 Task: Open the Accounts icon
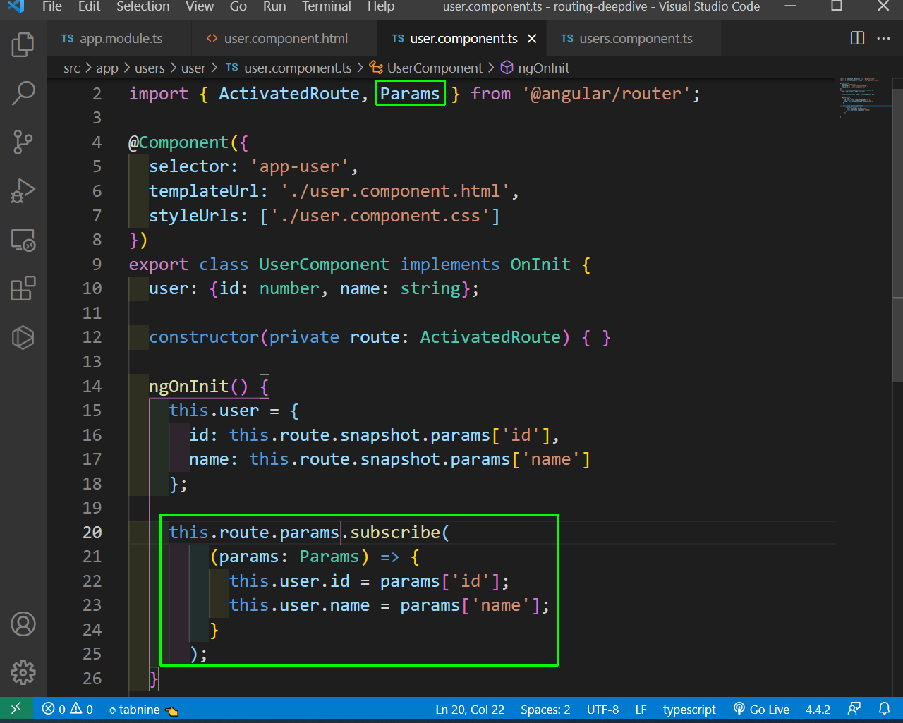tap(23, 624)
